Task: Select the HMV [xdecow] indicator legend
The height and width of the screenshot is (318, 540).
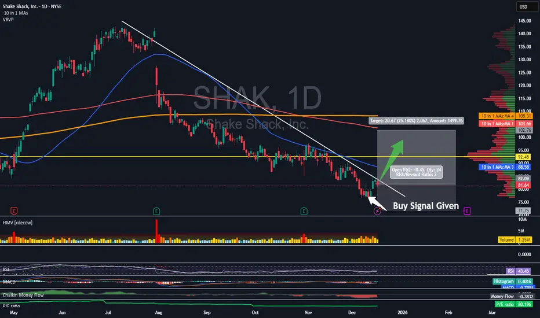Action: pos(17,223)
